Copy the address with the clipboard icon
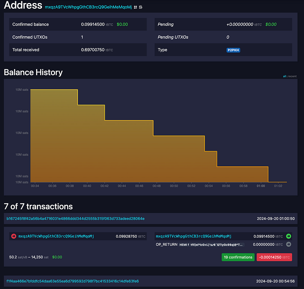Viewport: 304px width, 289px height. pos(141,7)
